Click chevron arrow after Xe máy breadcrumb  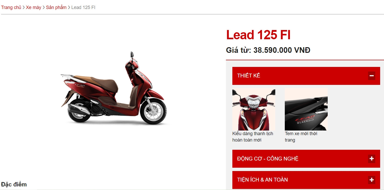44,7
